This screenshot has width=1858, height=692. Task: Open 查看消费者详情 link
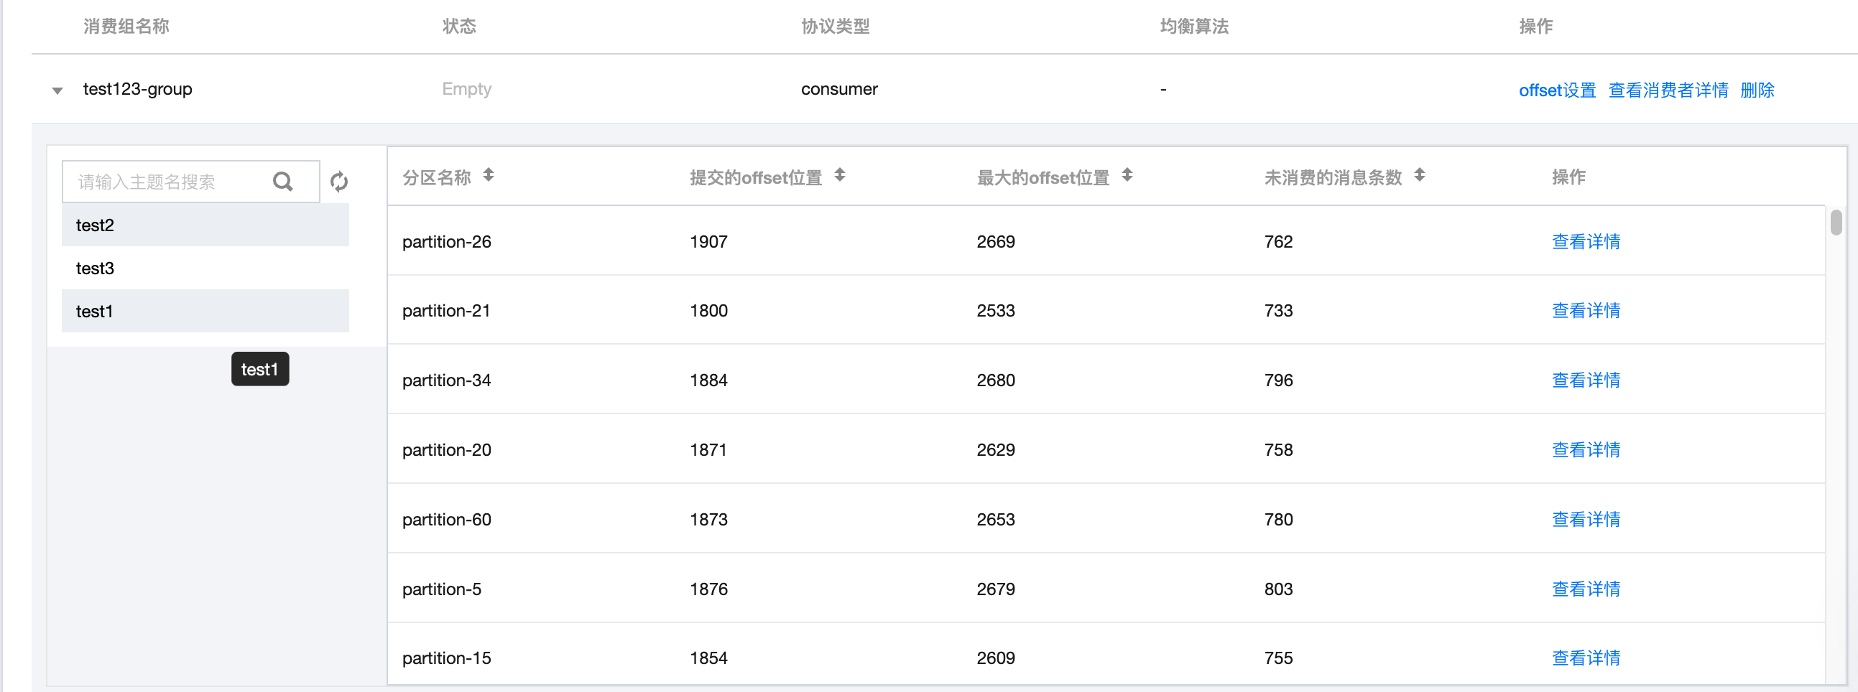coord(1668,90)
